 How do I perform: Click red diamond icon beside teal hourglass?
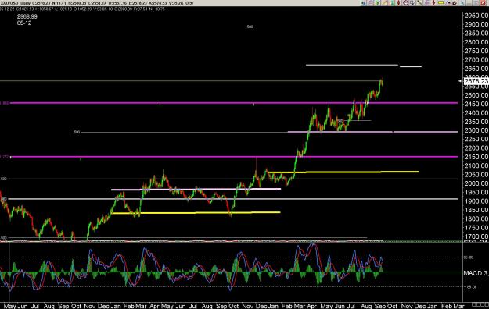click(398, 3)
